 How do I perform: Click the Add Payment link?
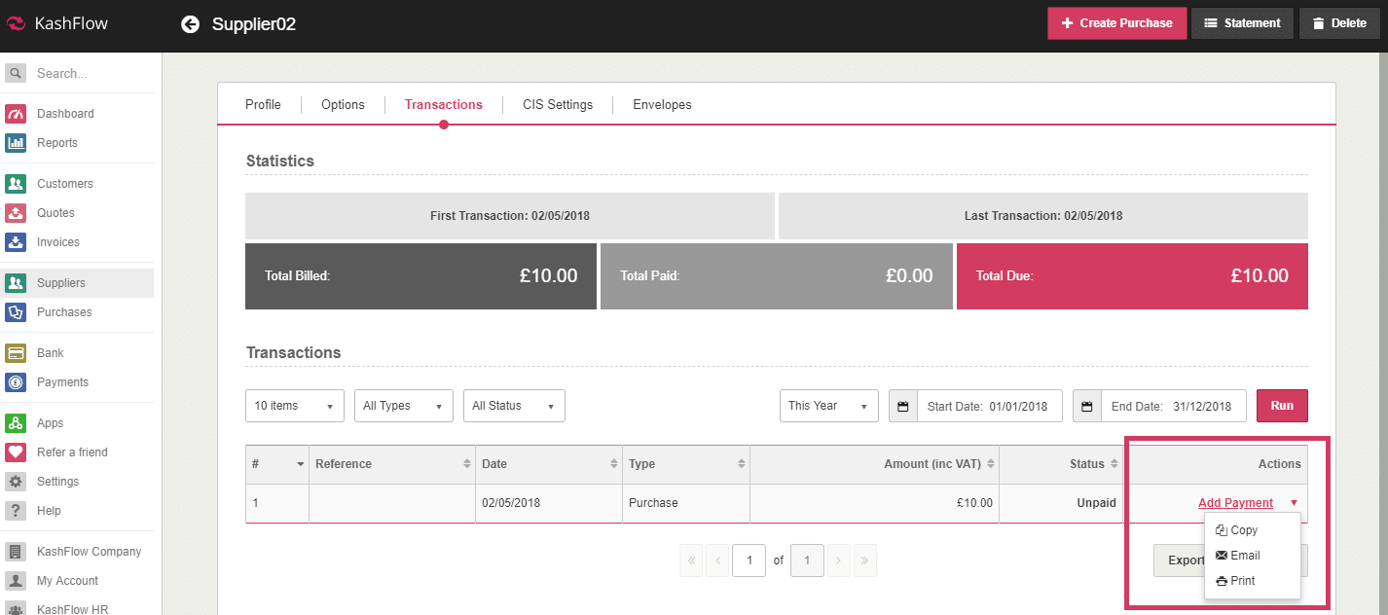click(x=1235, y=503)
